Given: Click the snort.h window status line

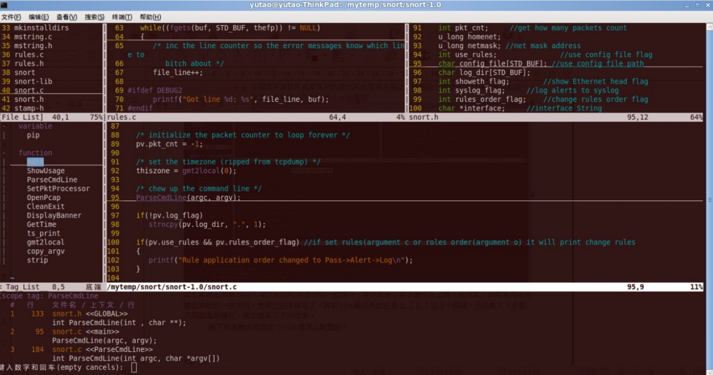Looking at the screenshot, I should [x=555, y=117].
